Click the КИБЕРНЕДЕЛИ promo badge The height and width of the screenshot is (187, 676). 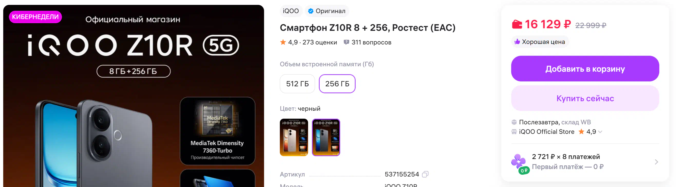click(35, 17)
